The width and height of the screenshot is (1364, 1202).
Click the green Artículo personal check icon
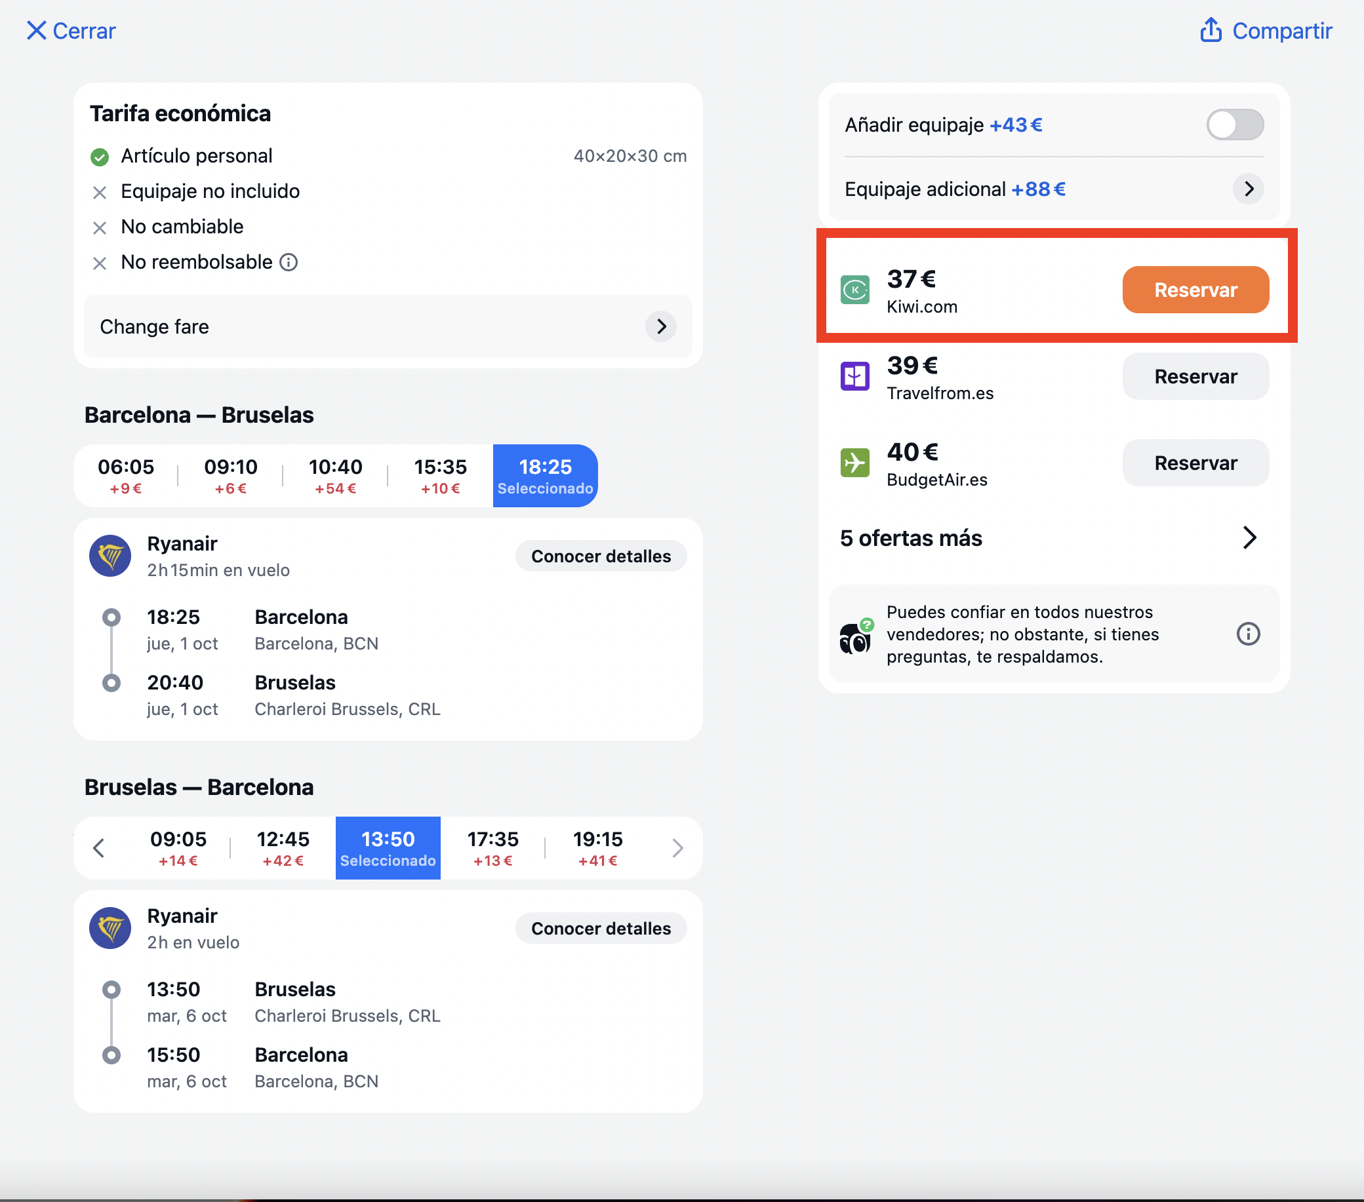(100, 157)
